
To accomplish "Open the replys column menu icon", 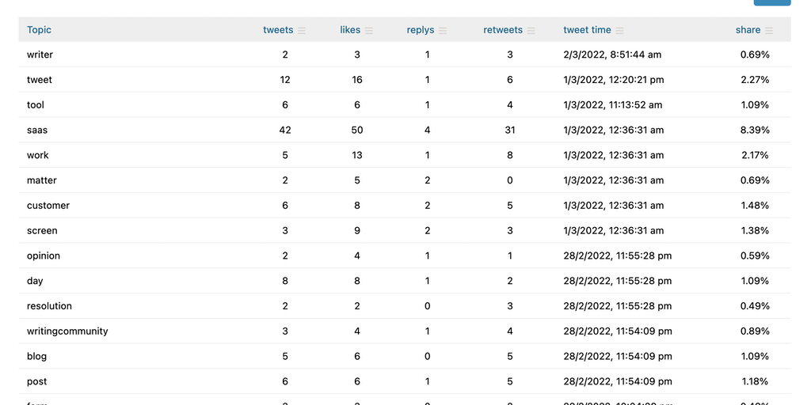I will pos(443,31).
